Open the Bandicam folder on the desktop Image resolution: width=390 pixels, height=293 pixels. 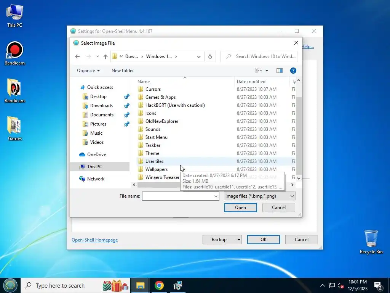15,91
